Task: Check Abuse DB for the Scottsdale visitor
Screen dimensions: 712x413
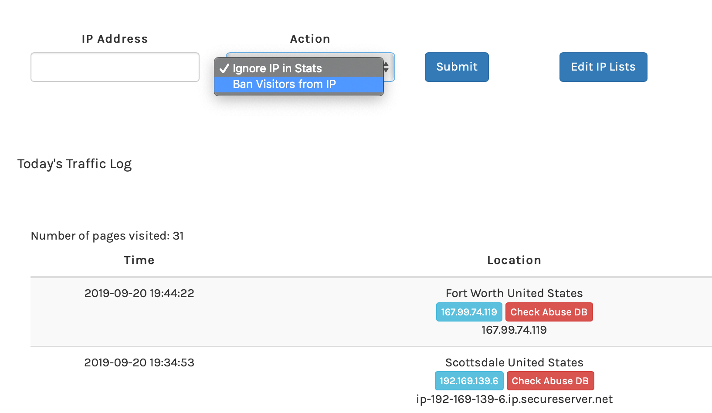Action: [x=550, y=381]
